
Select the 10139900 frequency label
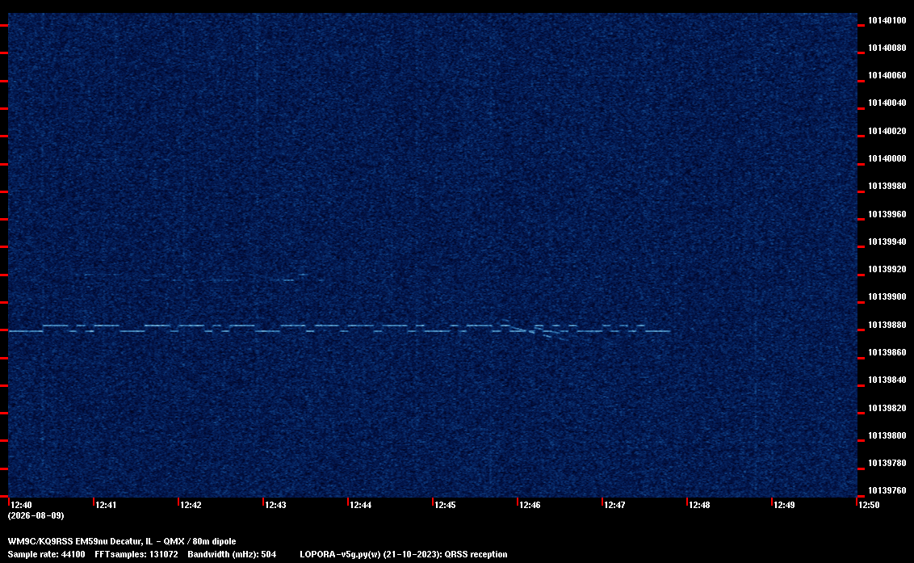(x=887, y=297)
